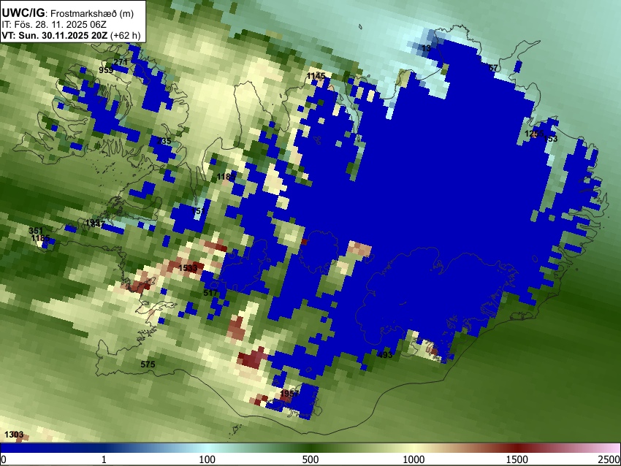Click the map value '1303' offshore southwest
This screenshot has width=621, height=466.
14,435
